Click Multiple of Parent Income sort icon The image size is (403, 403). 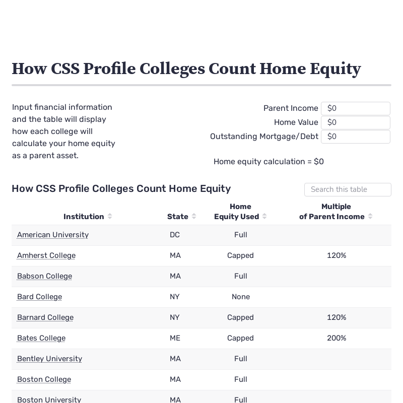point(370,217)
